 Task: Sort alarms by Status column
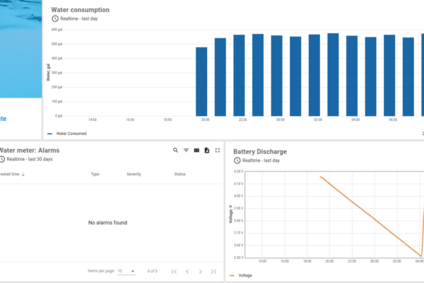179,174
